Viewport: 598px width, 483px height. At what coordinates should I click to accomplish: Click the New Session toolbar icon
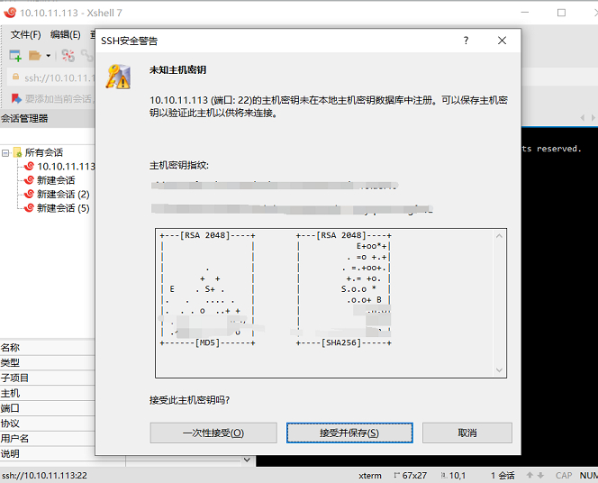[x=15, y=56]
